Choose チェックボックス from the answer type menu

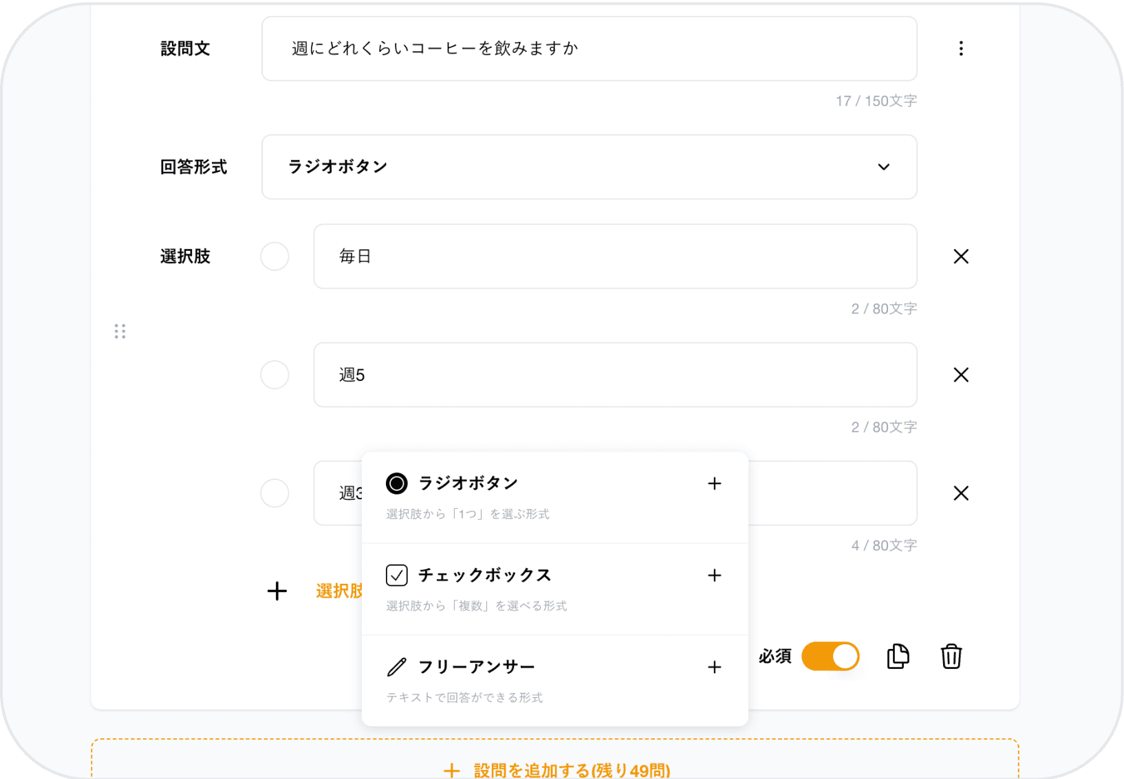coord(484,575)
